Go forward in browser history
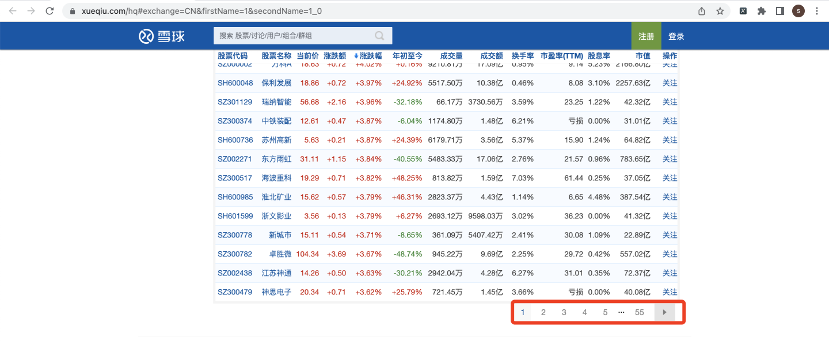Viewport: 829px width, 341px height. [31, 11]
